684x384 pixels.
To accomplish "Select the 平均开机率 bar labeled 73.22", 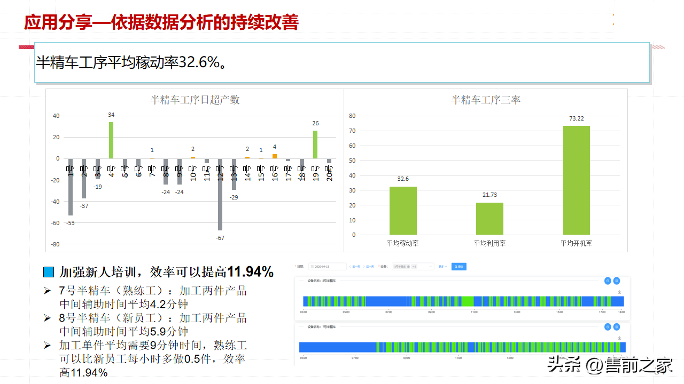I will pyautogui.click(x=577, y=180).
